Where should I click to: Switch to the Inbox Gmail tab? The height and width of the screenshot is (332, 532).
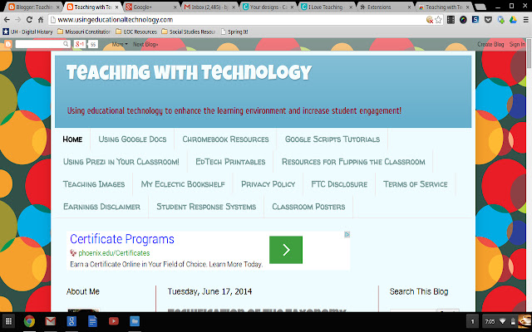tap(209, 7)
